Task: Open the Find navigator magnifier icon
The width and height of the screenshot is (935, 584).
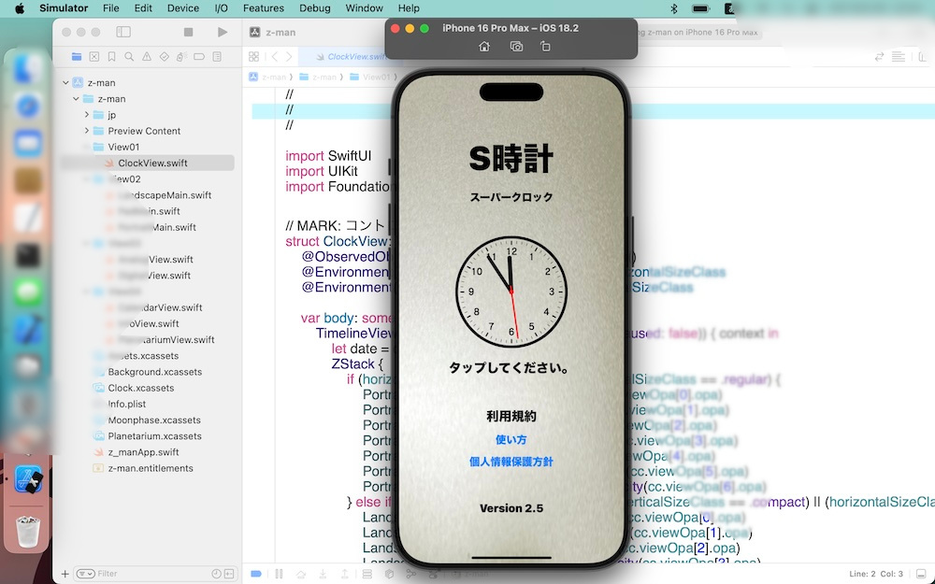Action: 128,57
